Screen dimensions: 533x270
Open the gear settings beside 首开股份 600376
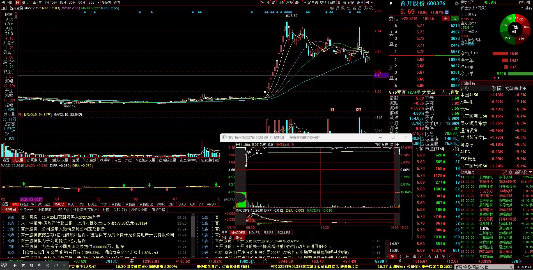[x=456, y=4]
